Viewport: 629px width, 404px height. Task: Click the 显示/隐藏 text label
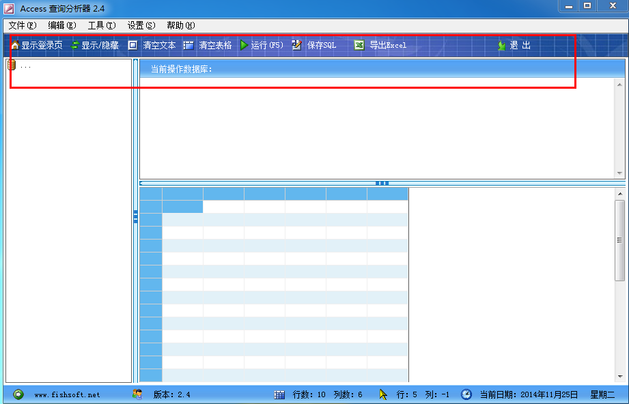pos(100,45)
